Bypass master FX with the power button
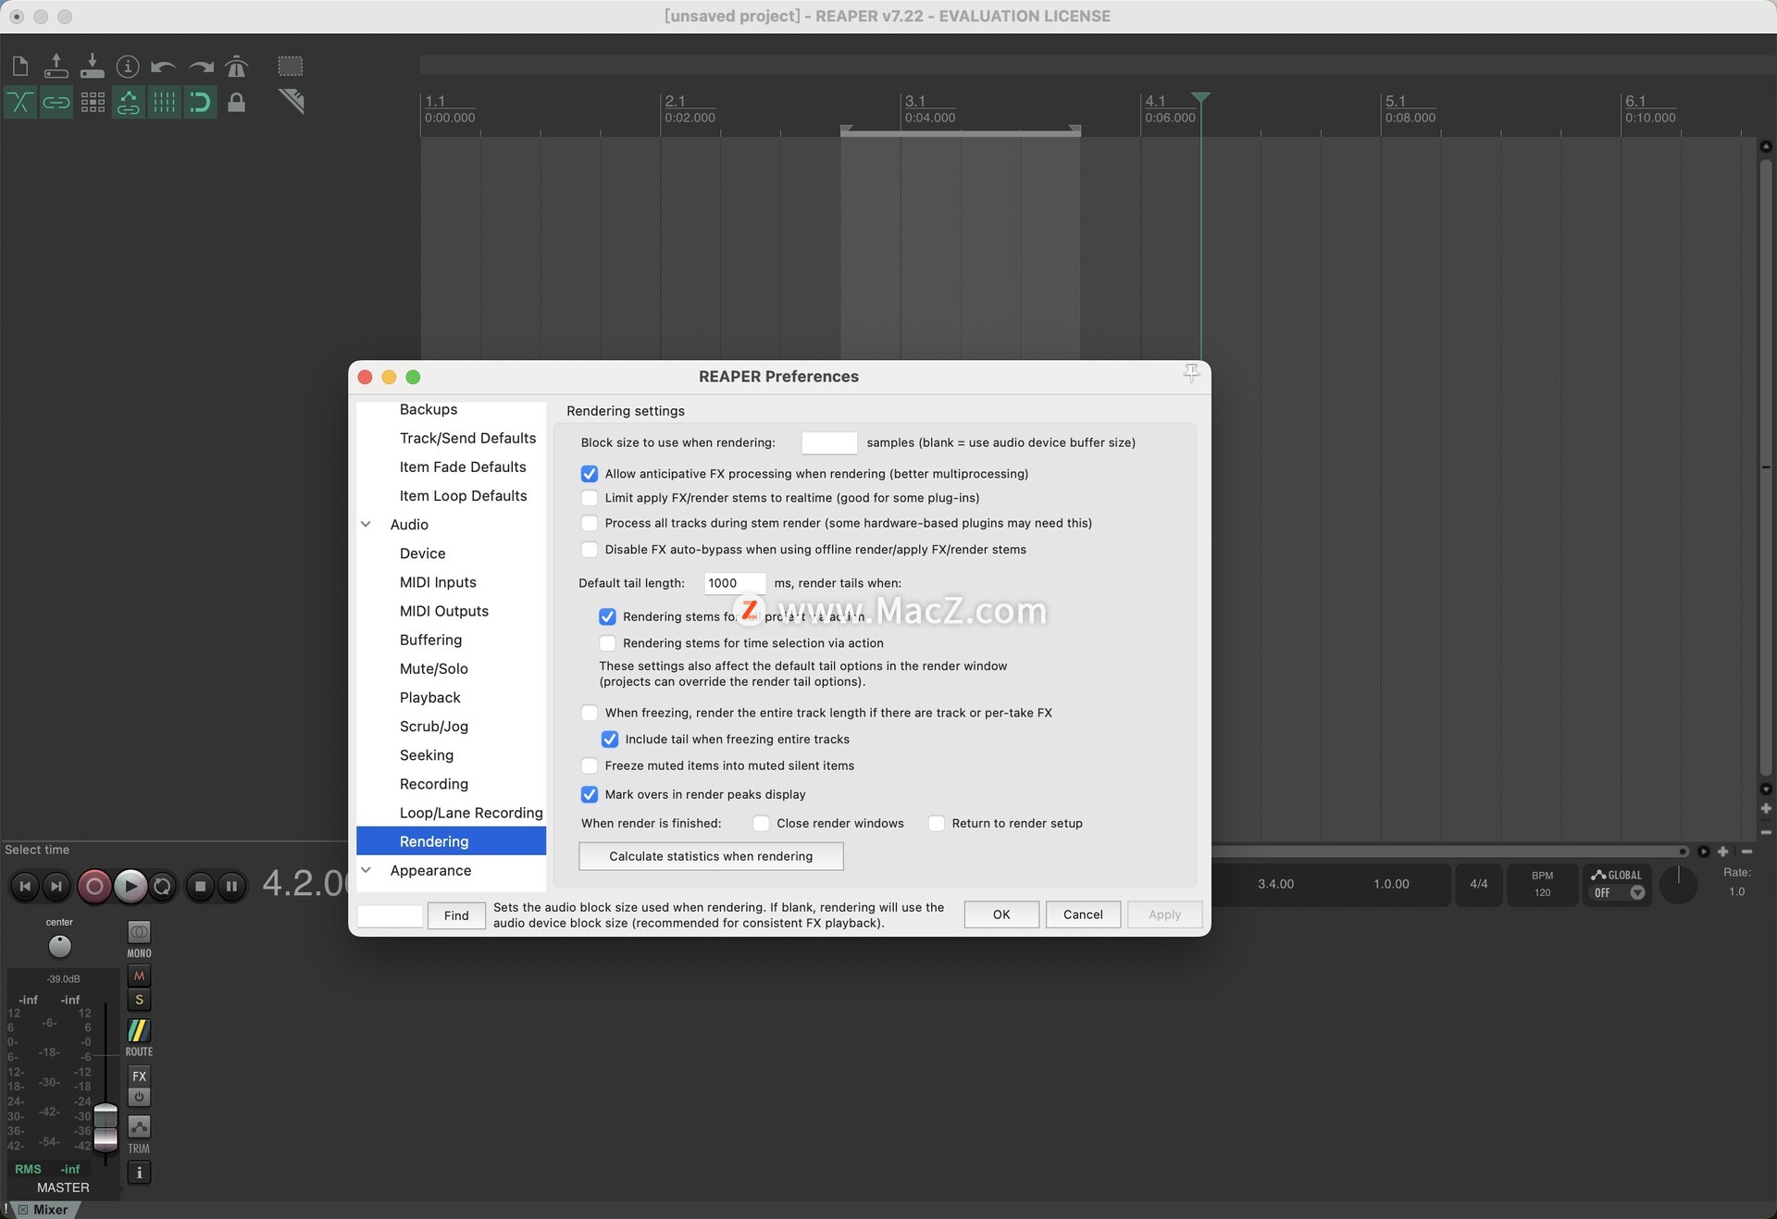This screenshot has width=1777, height=1219. [139, 1097]
